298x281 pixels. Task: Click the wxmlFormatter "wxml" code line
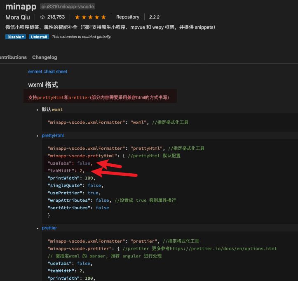click(x=118, y=122)
